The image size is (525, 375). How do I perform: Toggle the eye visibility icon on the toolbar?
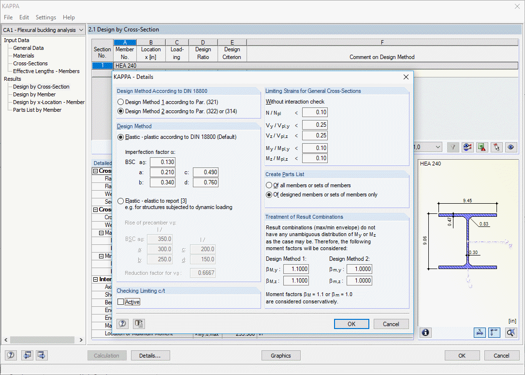[510, 147]
